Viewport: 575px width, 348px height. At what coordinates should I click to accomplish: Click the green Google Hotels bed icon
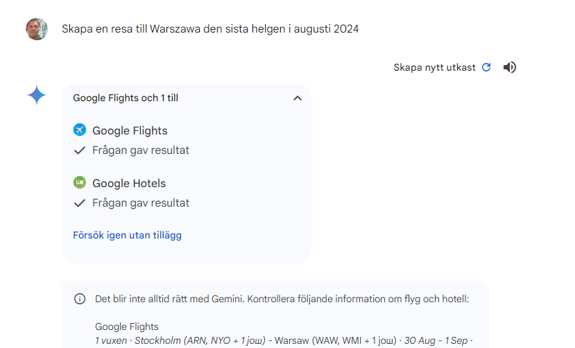pos(80,183)
